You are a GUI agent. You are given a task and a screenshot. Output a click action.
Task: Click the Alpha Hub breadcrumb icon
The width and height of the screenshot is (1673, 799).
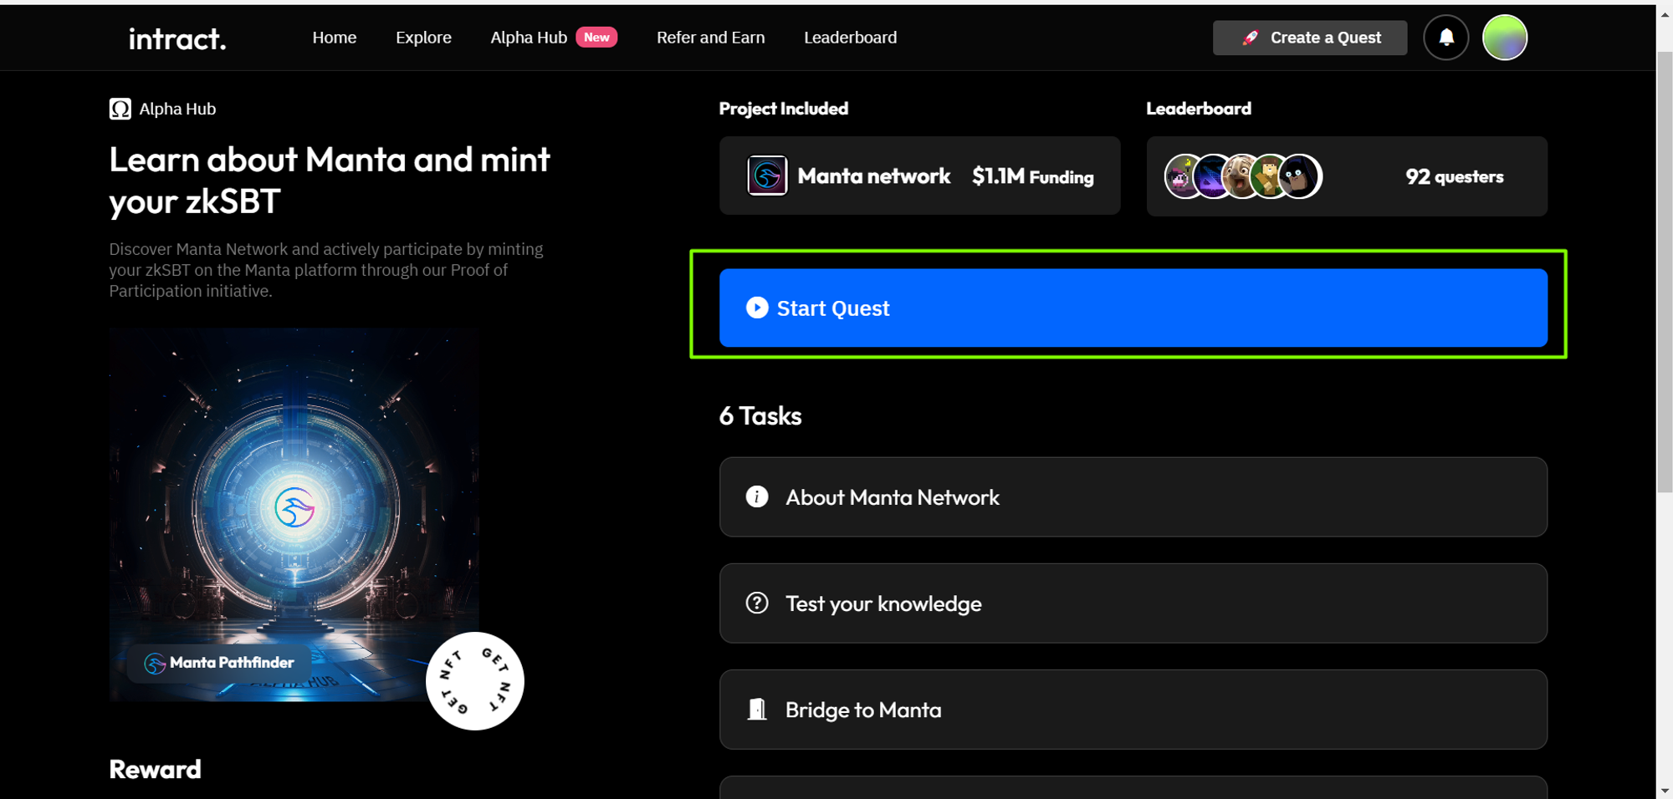click(x=120, y=109)
